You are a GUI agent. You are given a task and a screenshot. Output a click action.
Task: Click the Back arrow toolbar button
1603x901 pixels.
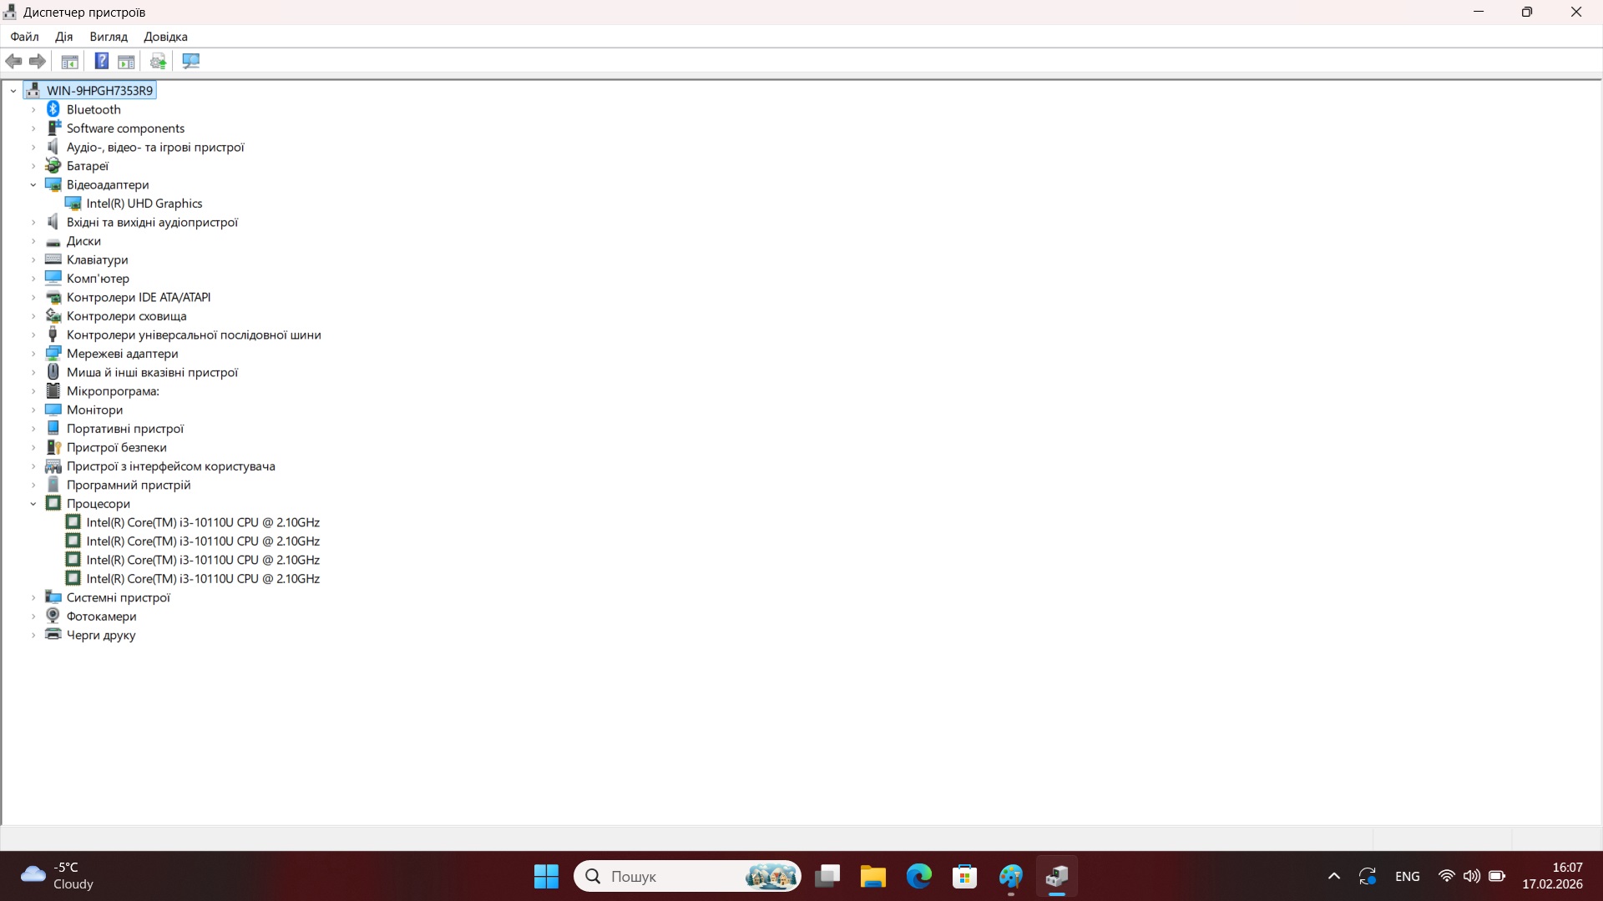(13, 61)
